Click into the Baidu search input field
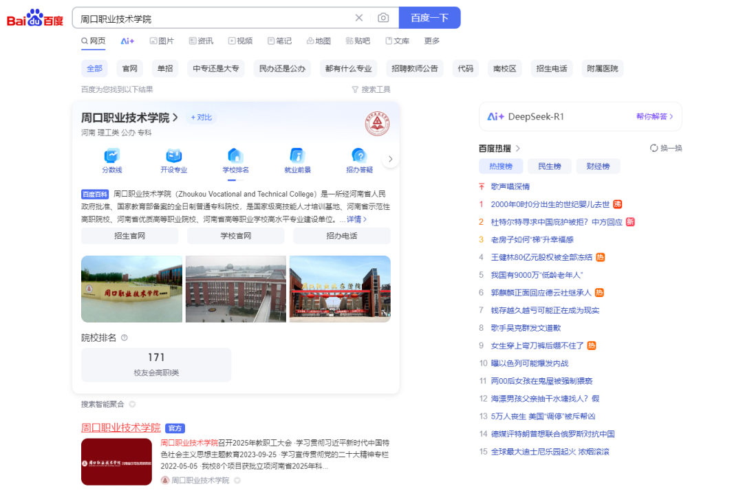 [213, 19]
